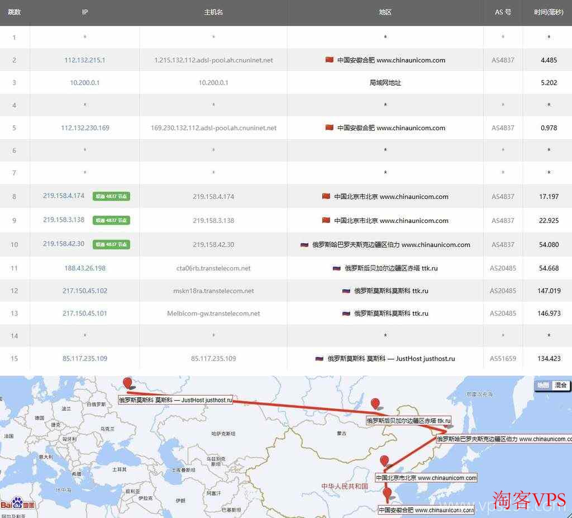572x518 pixels.
Task: Click AS20485 in hop 11 row
Action: click(503, 268)
